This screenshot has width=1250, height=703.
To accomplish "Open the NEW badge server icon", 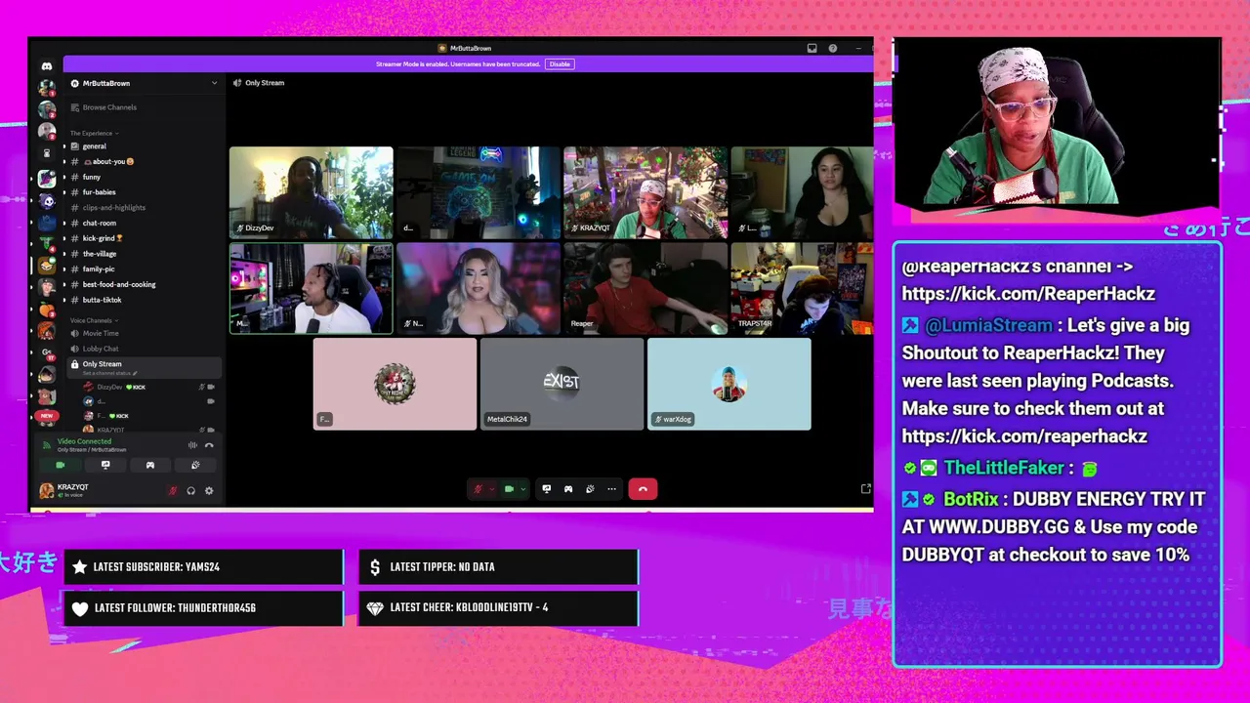I will (46, 418).
